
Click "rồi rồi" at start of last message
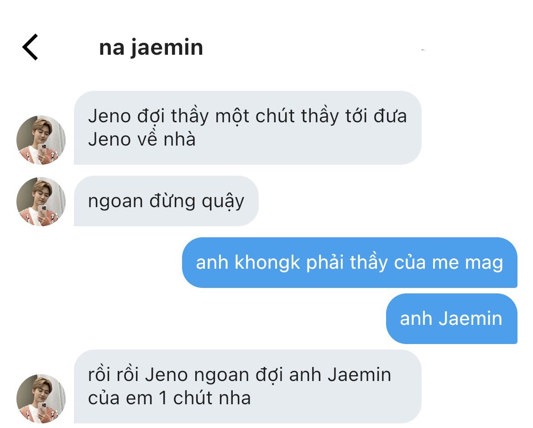pyautogui.click(x=114, y=375)
